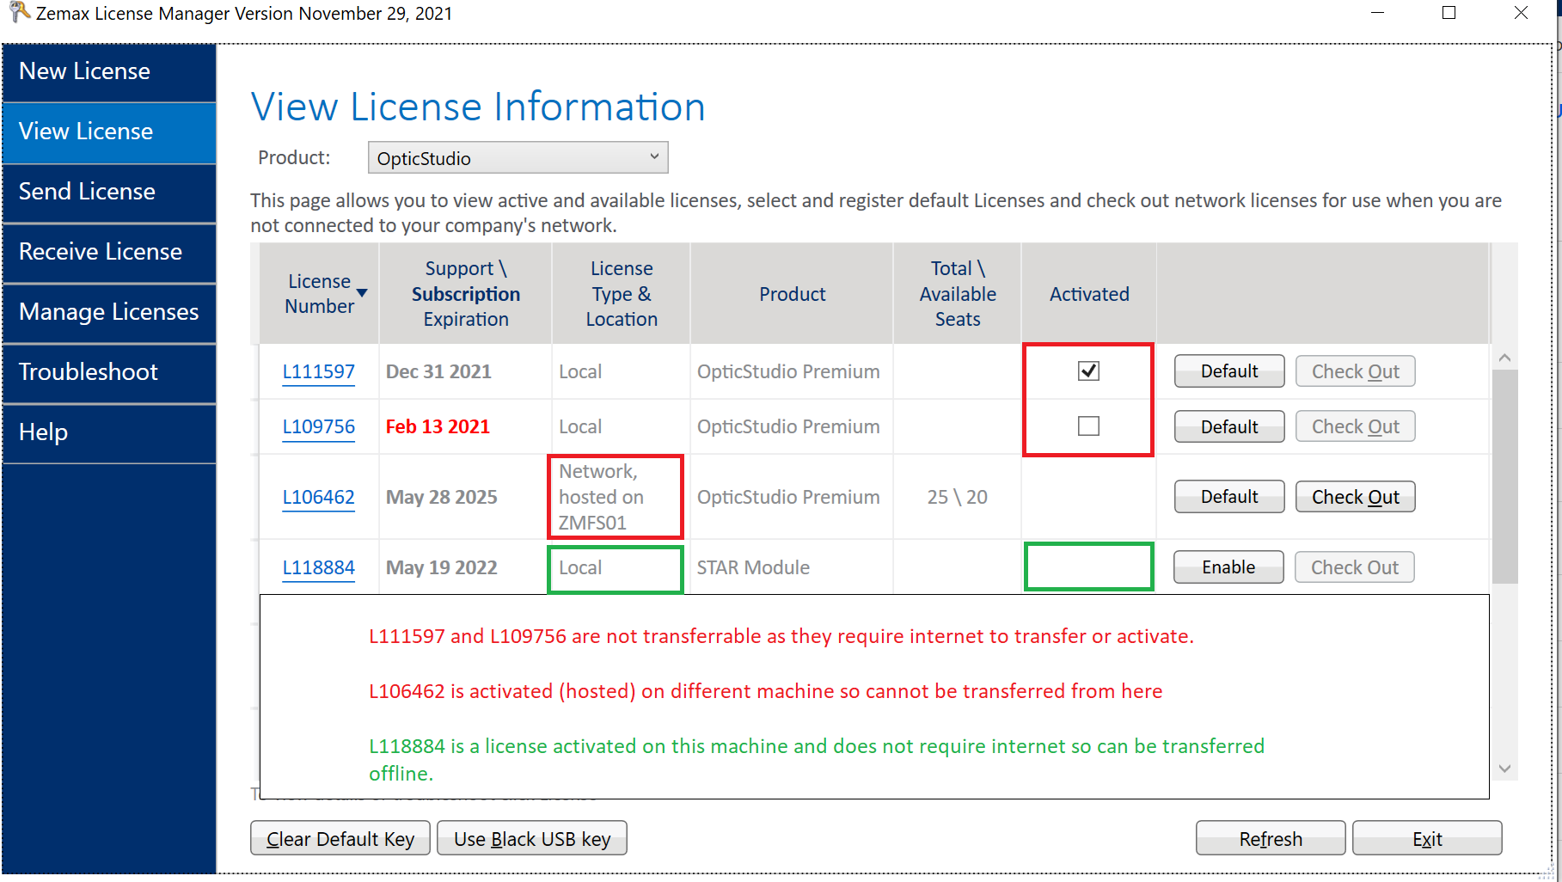
Task: Click the Support \ Subscription Expiration column header
Action: tap(466, 294)
